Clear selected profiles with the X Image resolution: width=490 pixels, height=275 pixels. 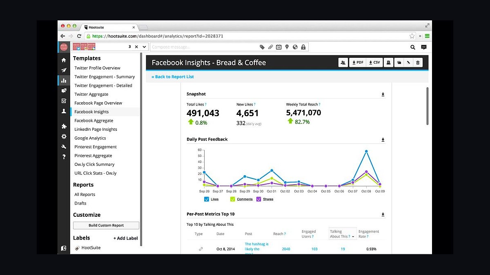click(x=136, y=47)
